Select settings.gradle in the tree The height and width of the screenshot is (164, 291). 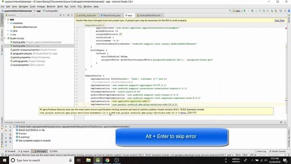click(28, 61)
